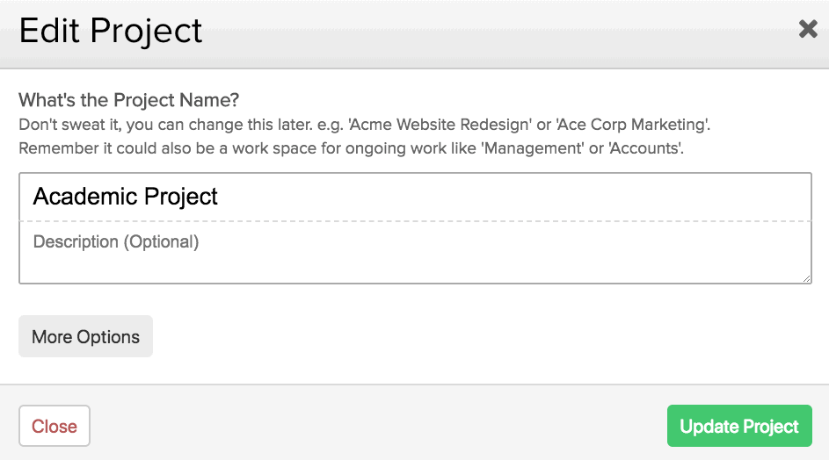
Task: Close the modal using the top-right cross icon
Action: (808, 29)
